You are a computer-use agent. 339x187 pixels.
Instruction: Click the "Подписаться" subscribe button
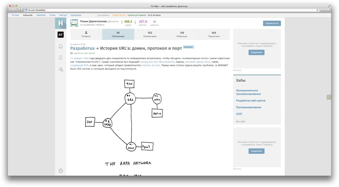[x=272, y=23]
